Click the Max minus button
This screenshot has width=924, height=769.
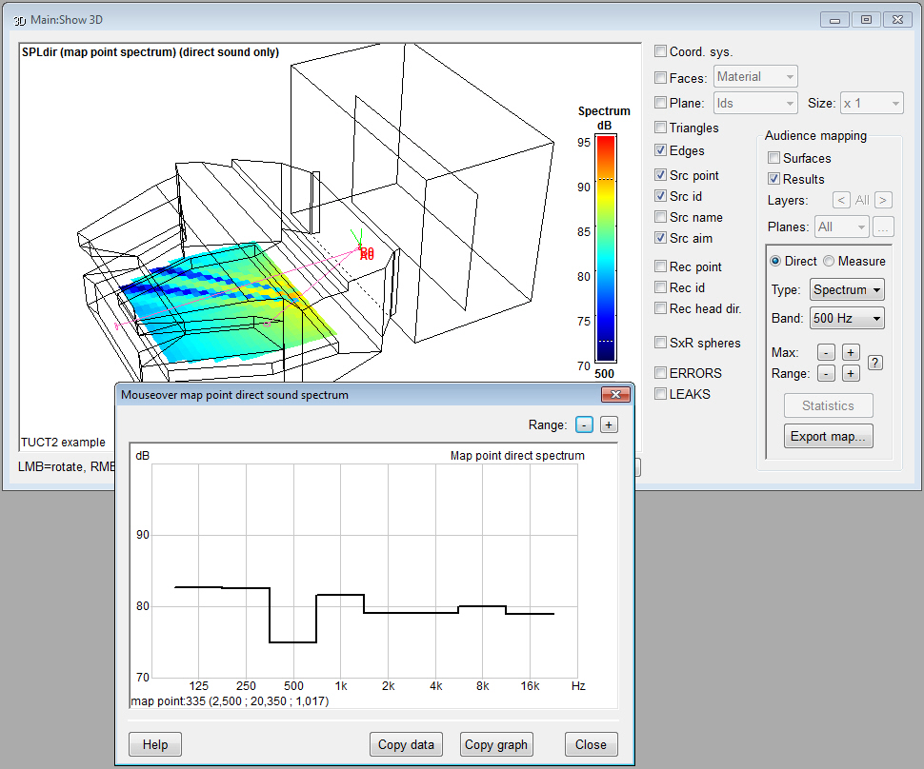coord(826,352)
